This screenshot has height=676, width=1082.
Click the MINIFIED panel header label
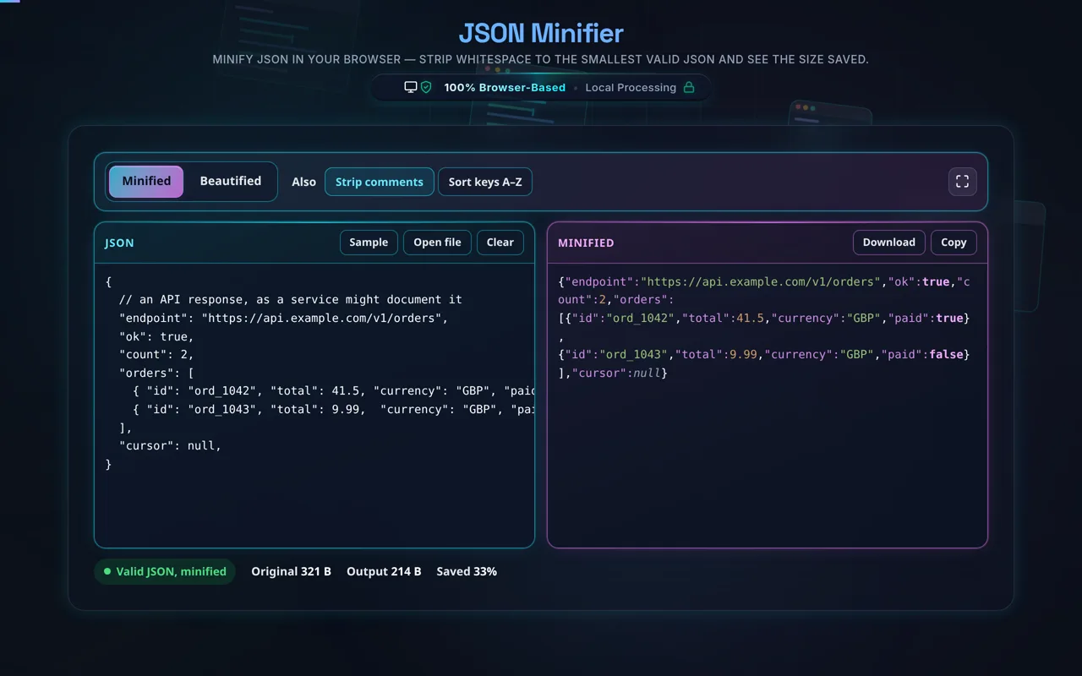tap(586, 243)
